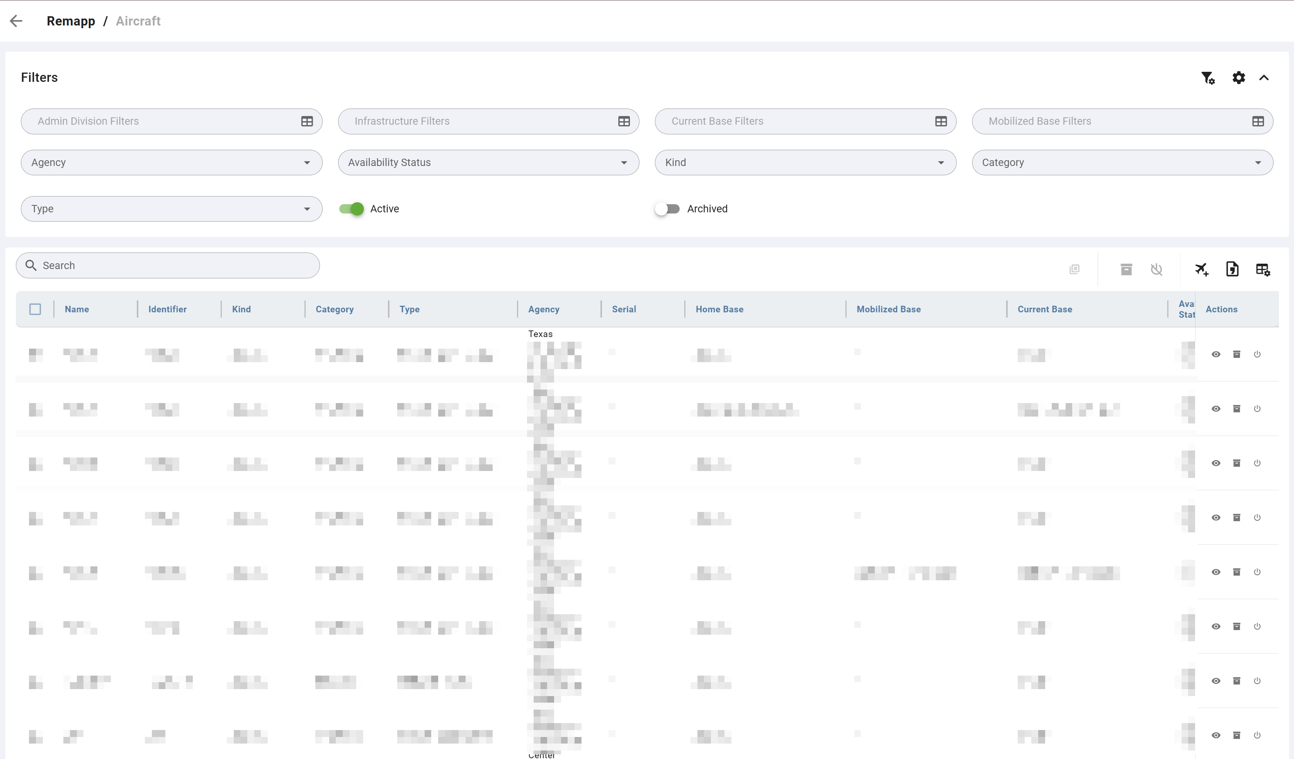Sort by the Kind column header
1294x759 pixels.
[241, 309]
